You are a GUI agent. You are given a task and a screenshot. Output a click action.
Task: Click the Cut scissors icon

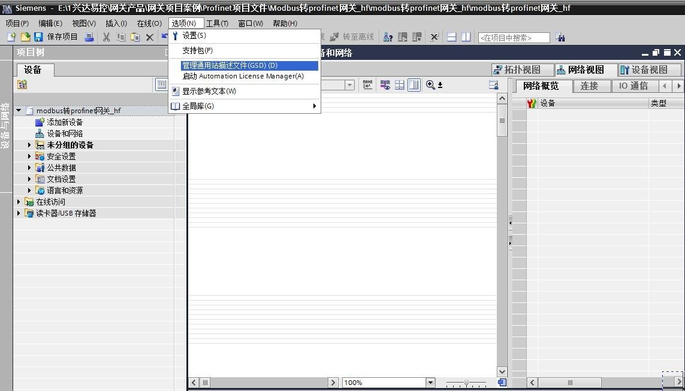[x=106, y=38]
